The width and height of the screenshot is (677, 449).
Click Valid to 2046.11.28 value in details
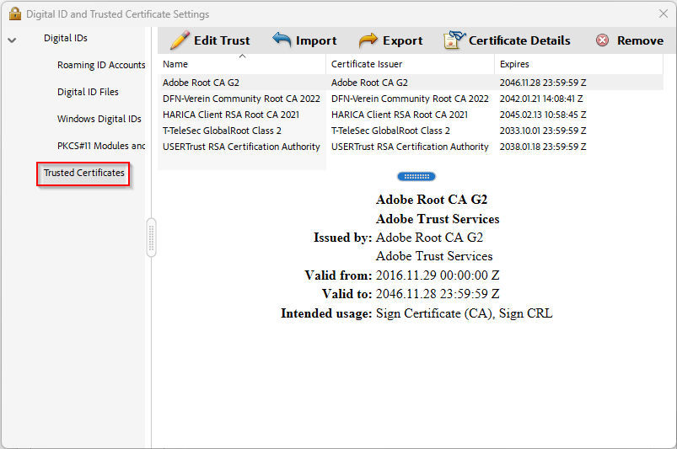coord(438,294)
